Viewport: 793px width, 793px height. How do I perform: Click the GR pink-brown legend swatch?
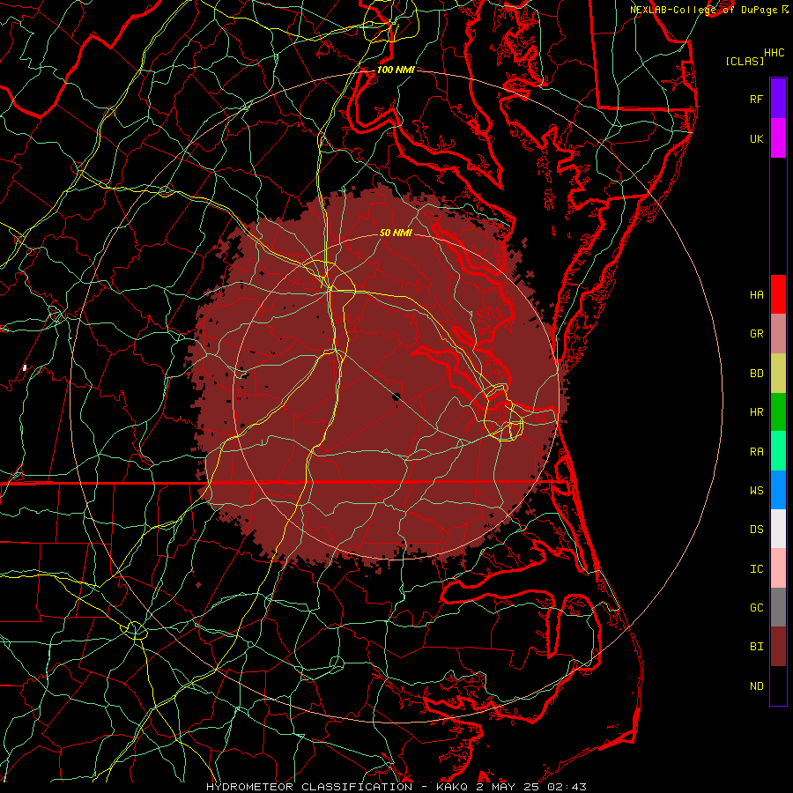pyautogui.click(x=778, y=334)
